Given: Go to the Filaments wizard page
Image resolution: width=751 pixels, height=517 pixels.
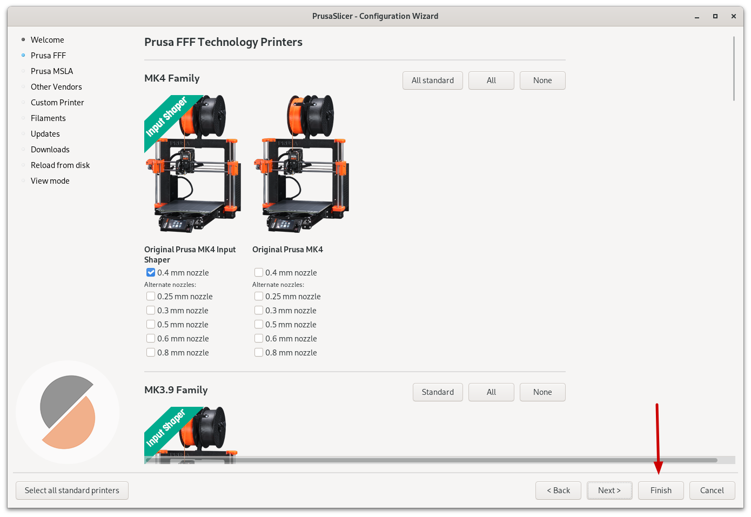Looking at the screenshot, I should [x=48, y=118].
